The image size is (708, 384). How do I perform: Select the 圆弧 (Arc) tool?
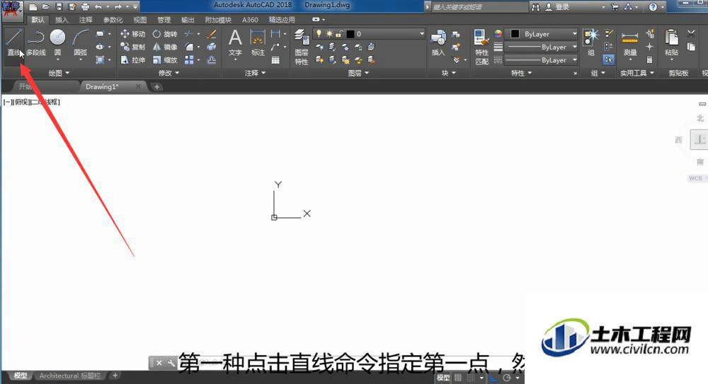point(81,43)
